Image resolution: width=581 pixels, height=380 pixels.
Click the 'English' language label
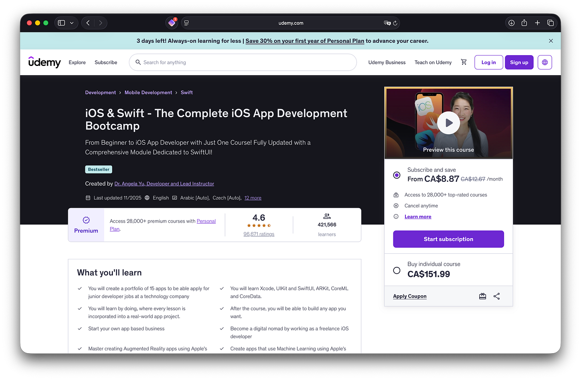pyautogui.click(x=161, y=198)
